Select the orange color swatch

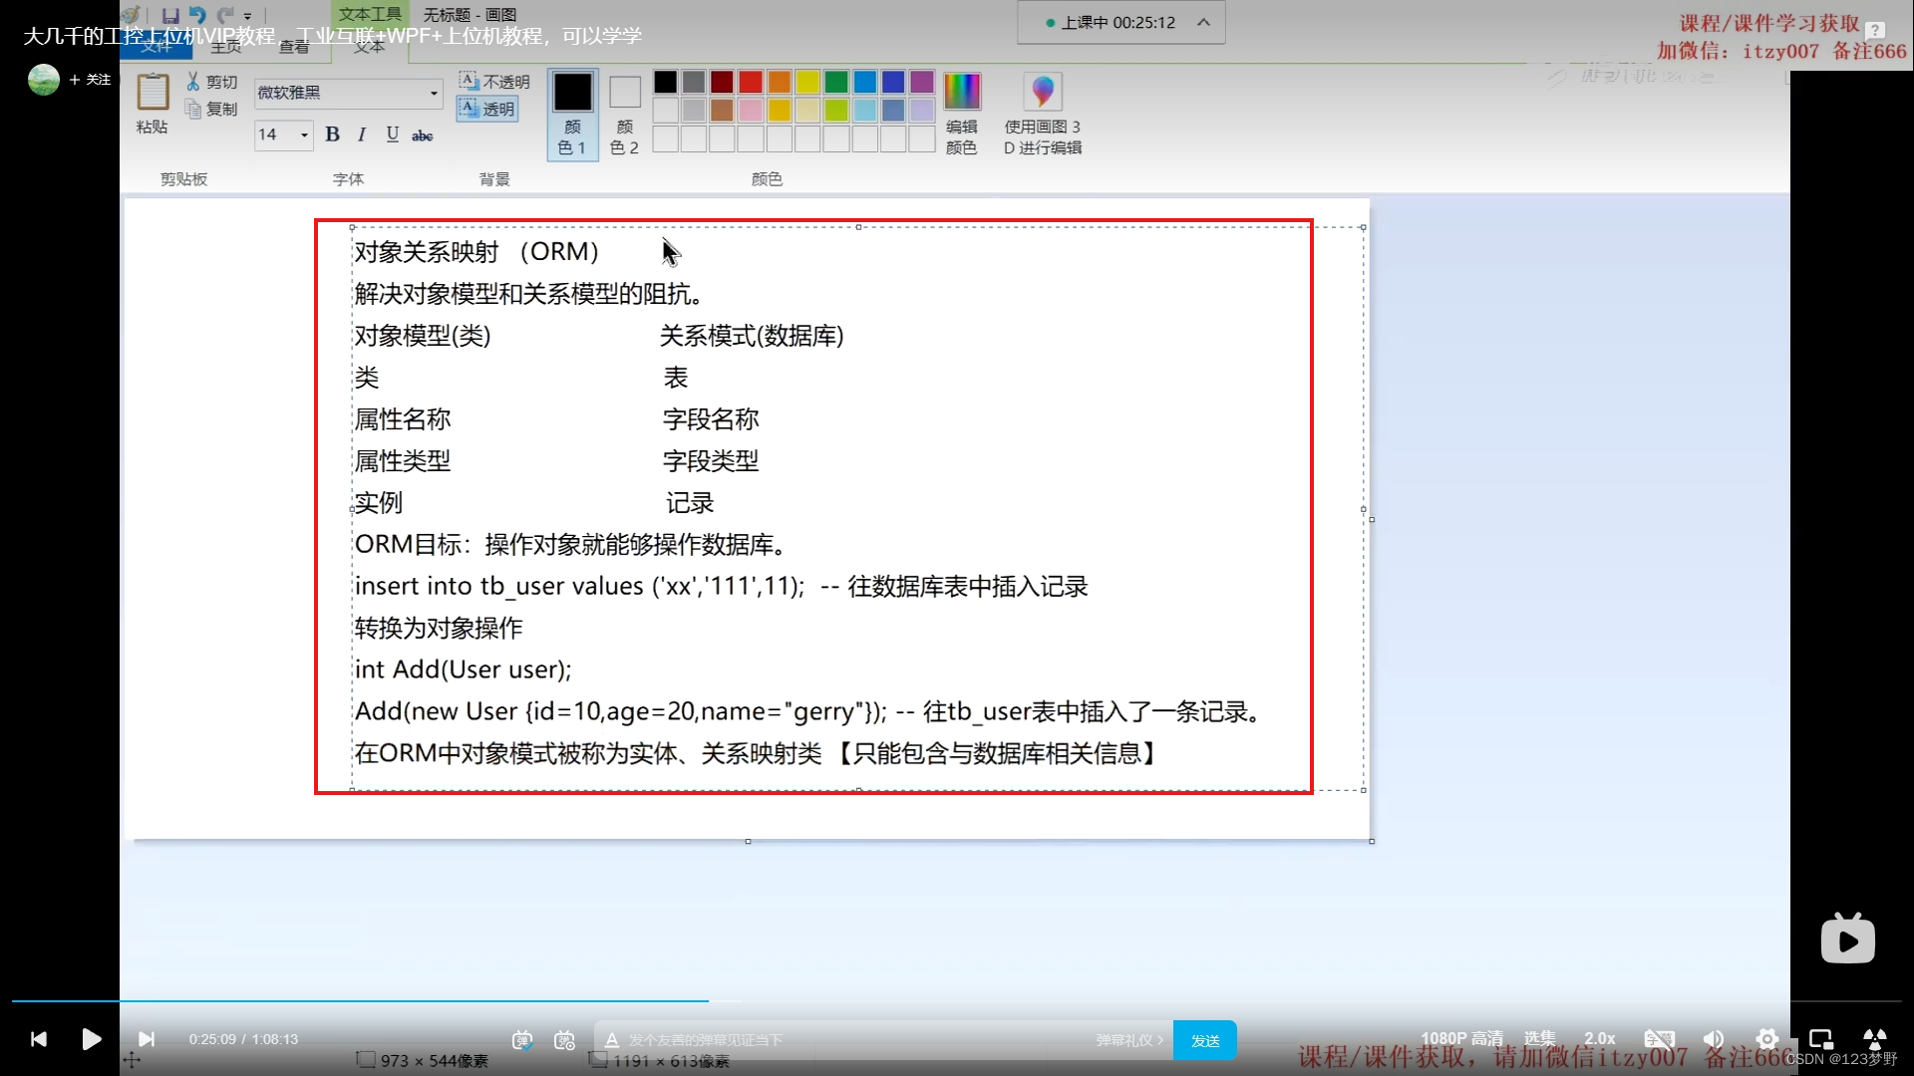click(780, 82)
